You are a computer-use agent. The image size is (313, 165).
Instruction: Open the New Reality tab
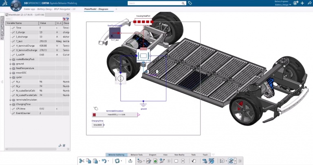(179, 155)
